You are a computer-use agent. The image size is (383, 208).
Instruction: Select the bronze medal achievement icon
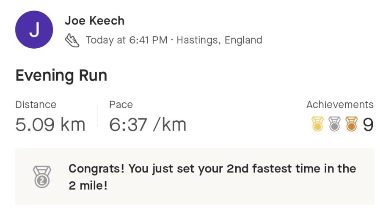tap(352, 124)
